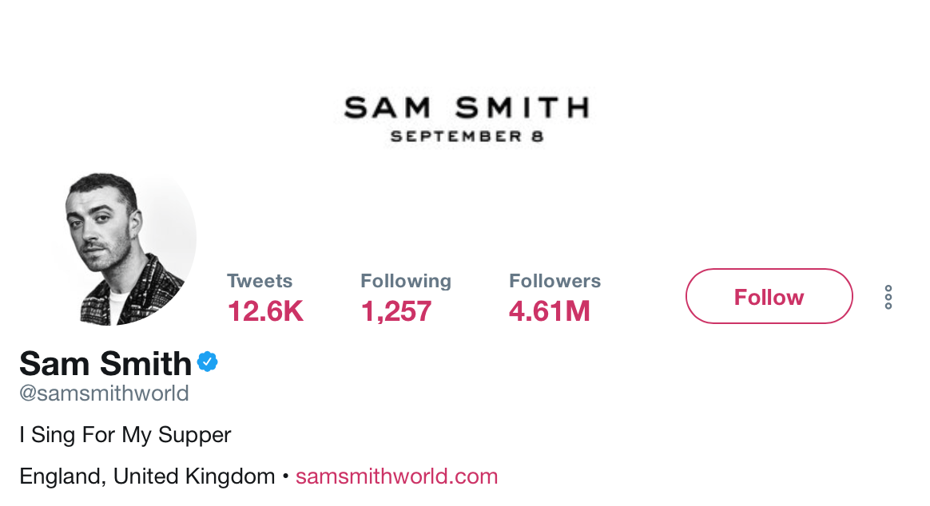Open the SAM SMITH header banner title
Image resolution: width=930 pixels, height=506 pixels.
pos(467,108)
